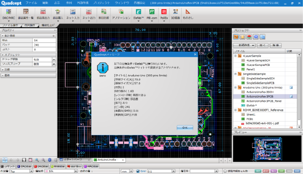Open the ドラッグ移動 dropdown
The image size is (303, 174).
(x=54, y=60)
